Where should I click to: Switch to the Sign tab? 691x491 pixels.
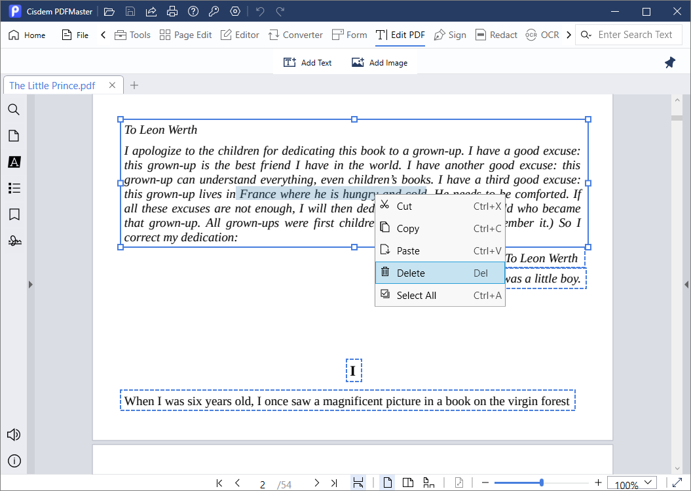tap(450, 35)
